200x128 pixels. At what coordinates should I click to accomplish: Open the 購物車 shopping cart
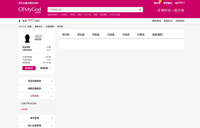[157, 3]
